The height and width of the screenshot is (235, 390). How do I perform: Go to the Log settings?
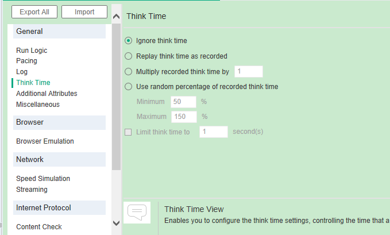[x=22, y=72]
